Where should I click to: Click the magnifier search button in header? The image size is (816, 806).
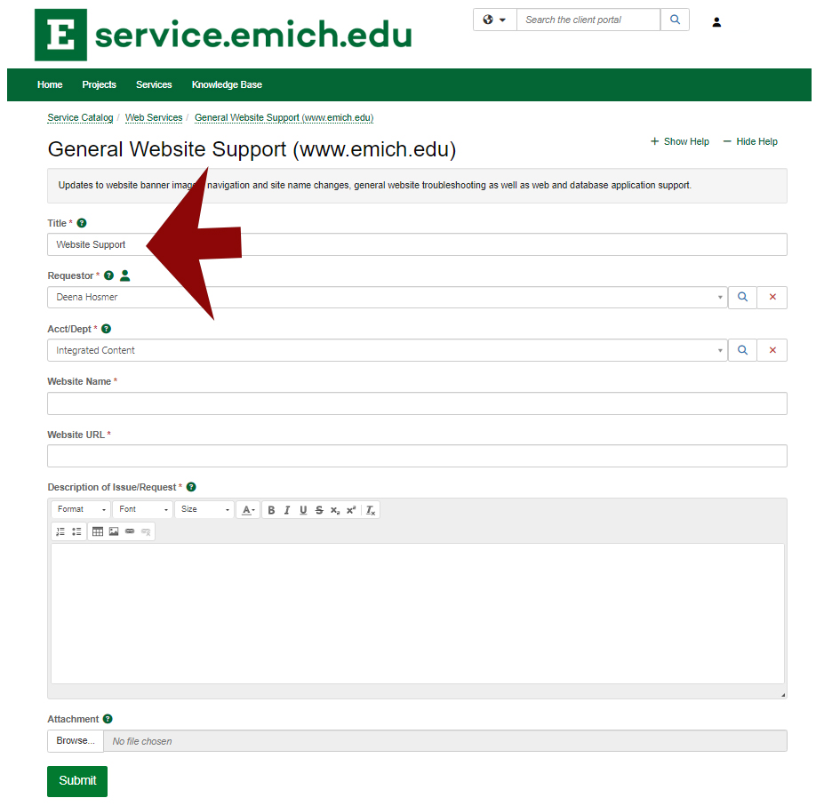675,20
